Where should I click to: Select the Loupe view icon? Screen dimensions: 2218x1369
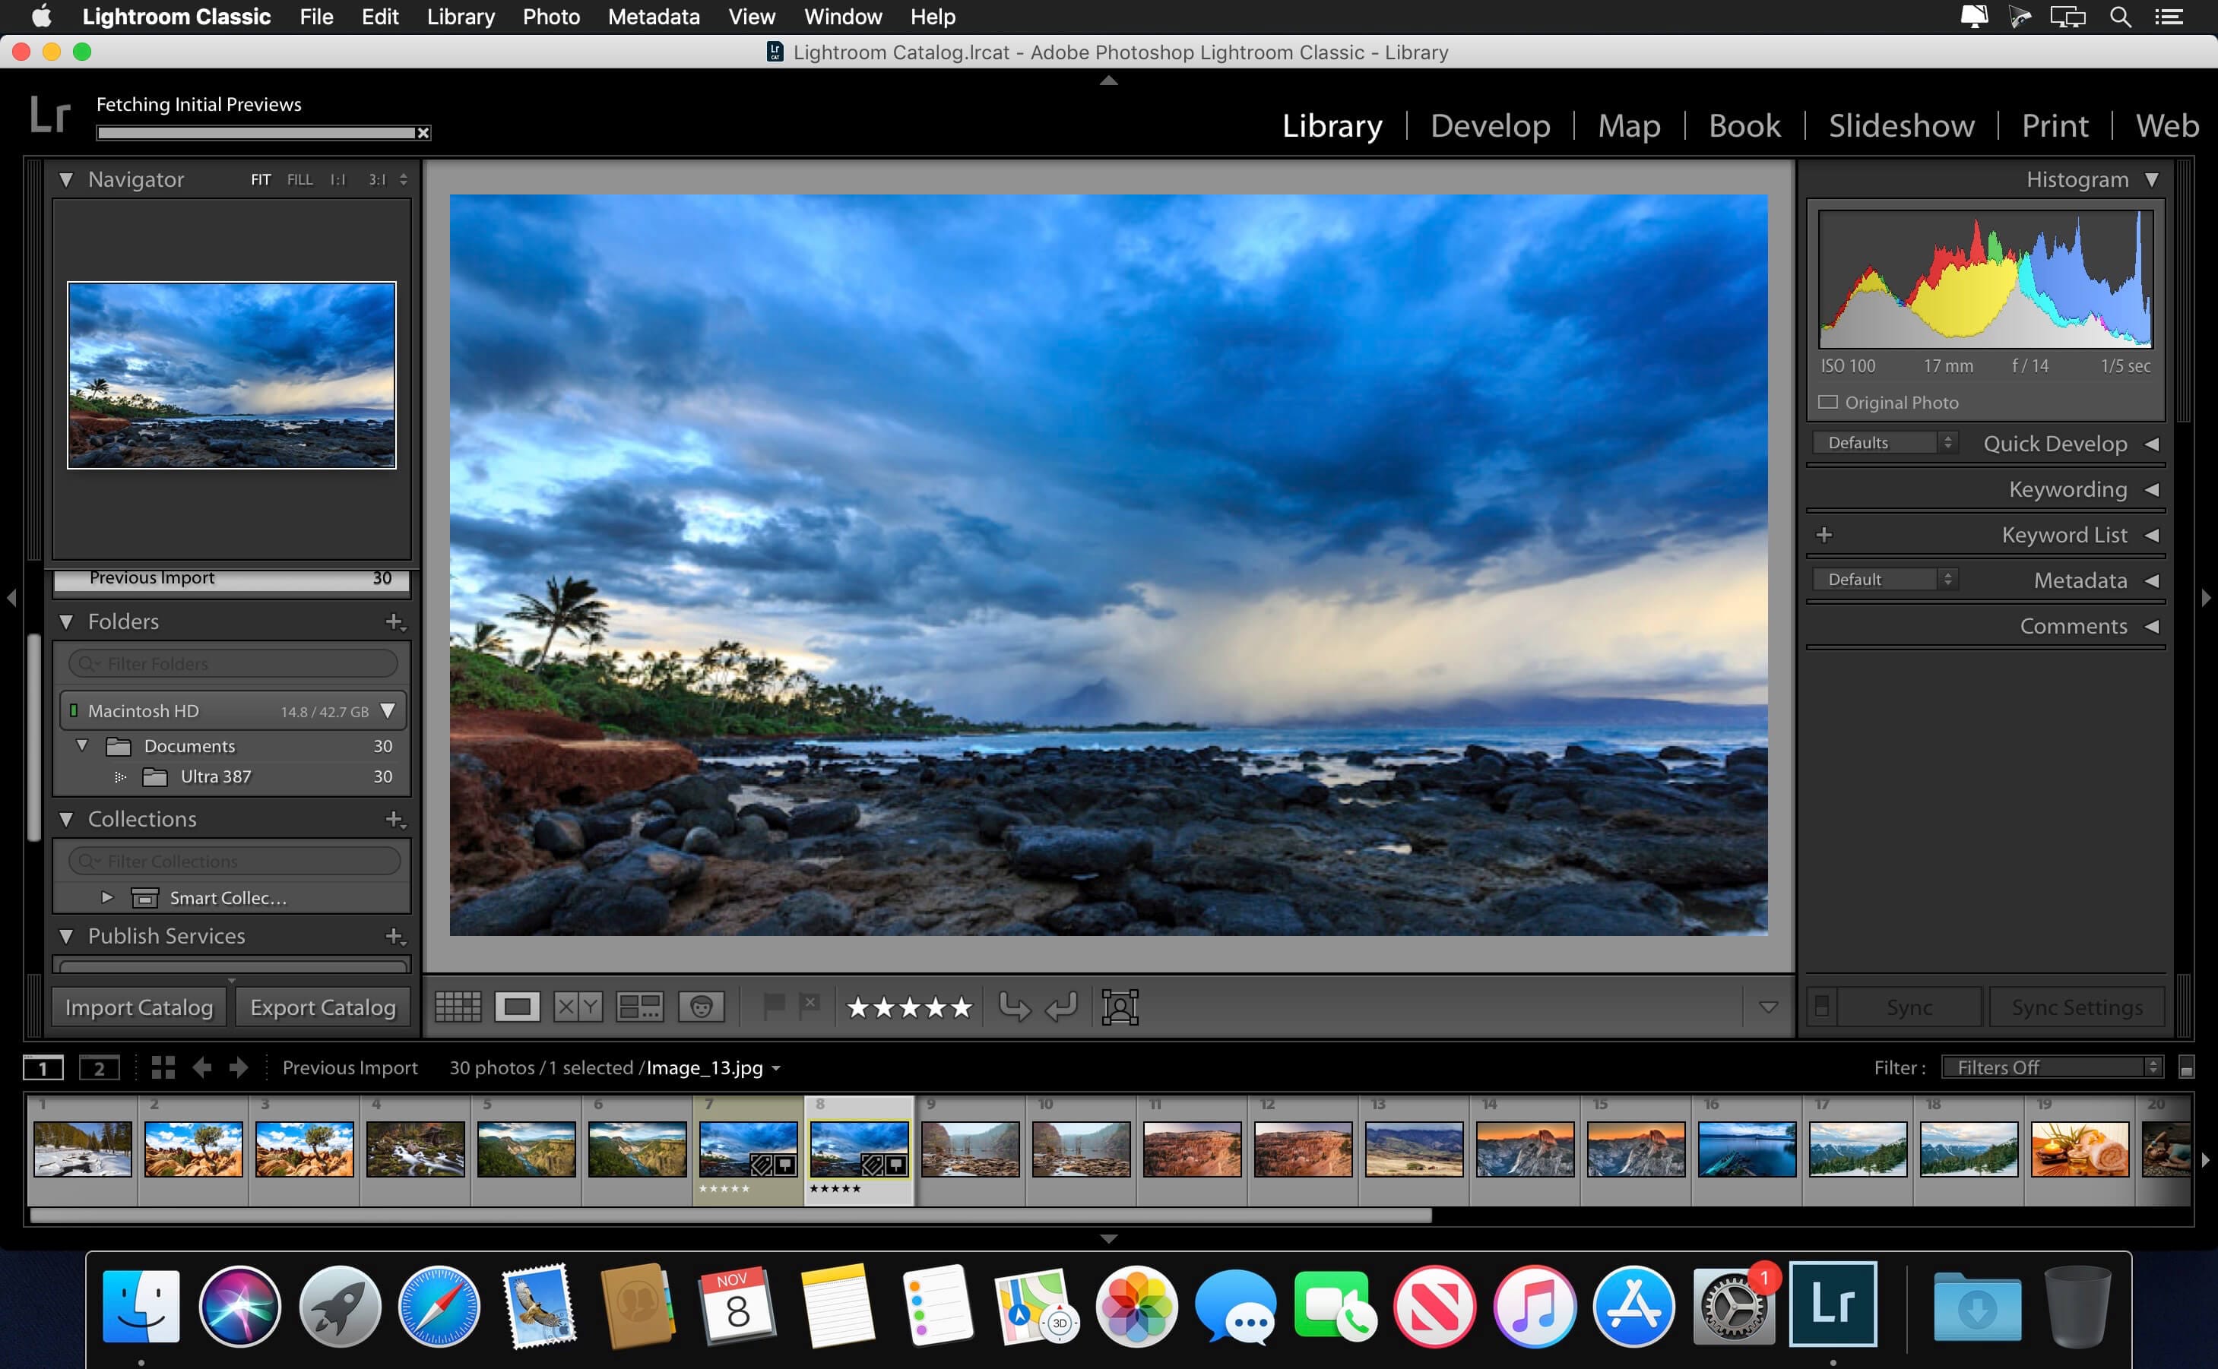point(520,1007)
